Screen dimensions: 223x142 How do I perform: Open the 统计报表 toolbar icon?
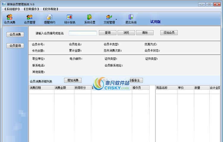point(70,19)
